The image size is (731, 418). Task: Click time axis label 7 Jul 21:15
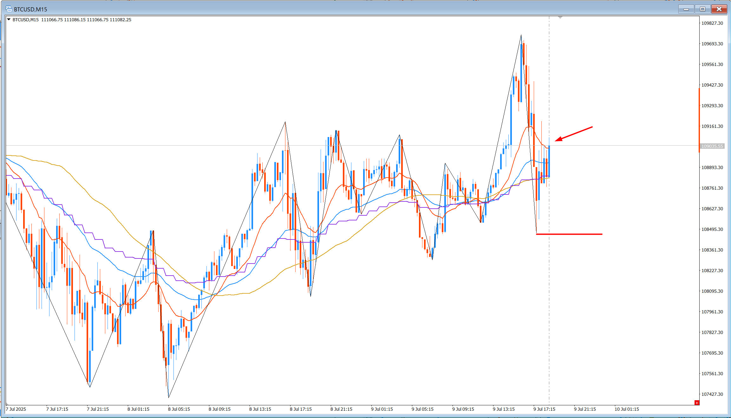click(x=98, y=409)
